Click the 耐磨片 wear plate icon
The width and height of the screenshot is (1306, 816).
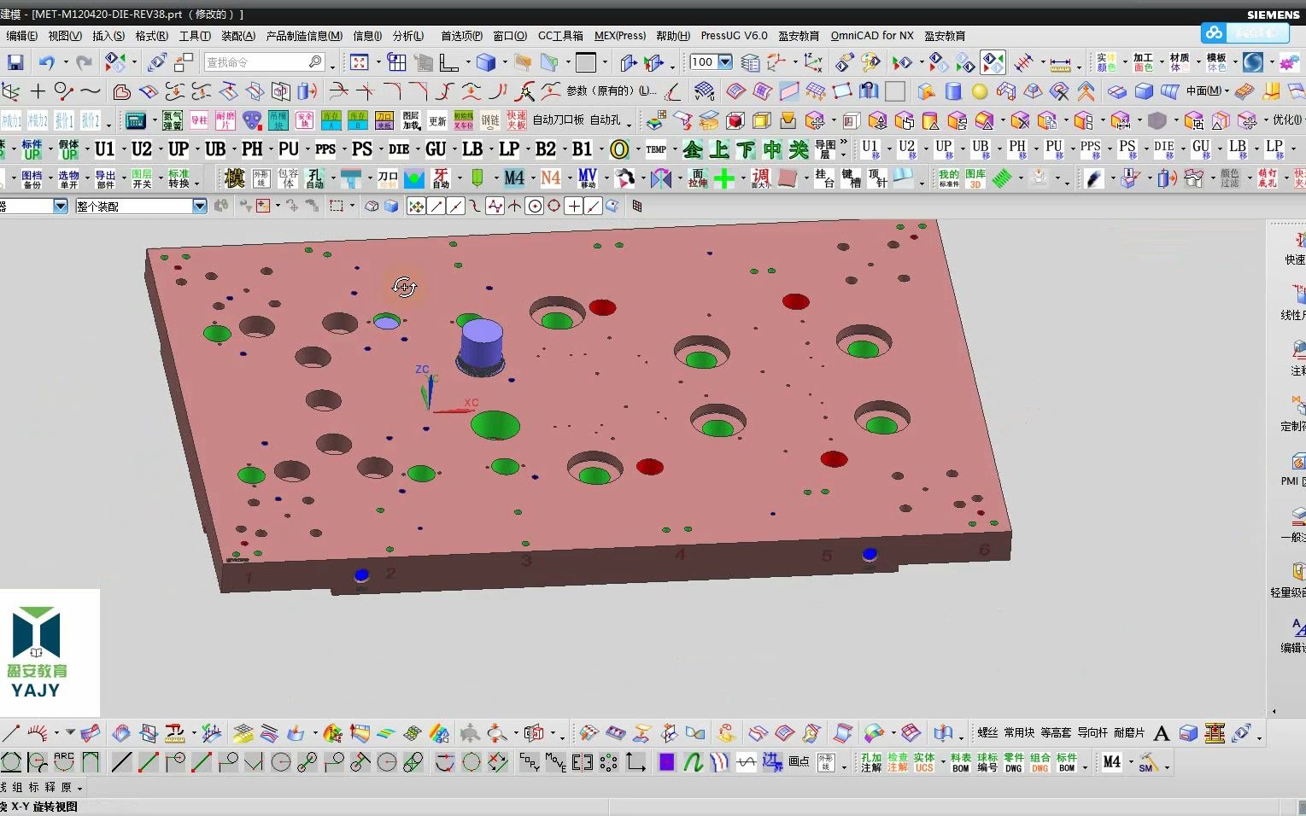[x=225, y=120]
